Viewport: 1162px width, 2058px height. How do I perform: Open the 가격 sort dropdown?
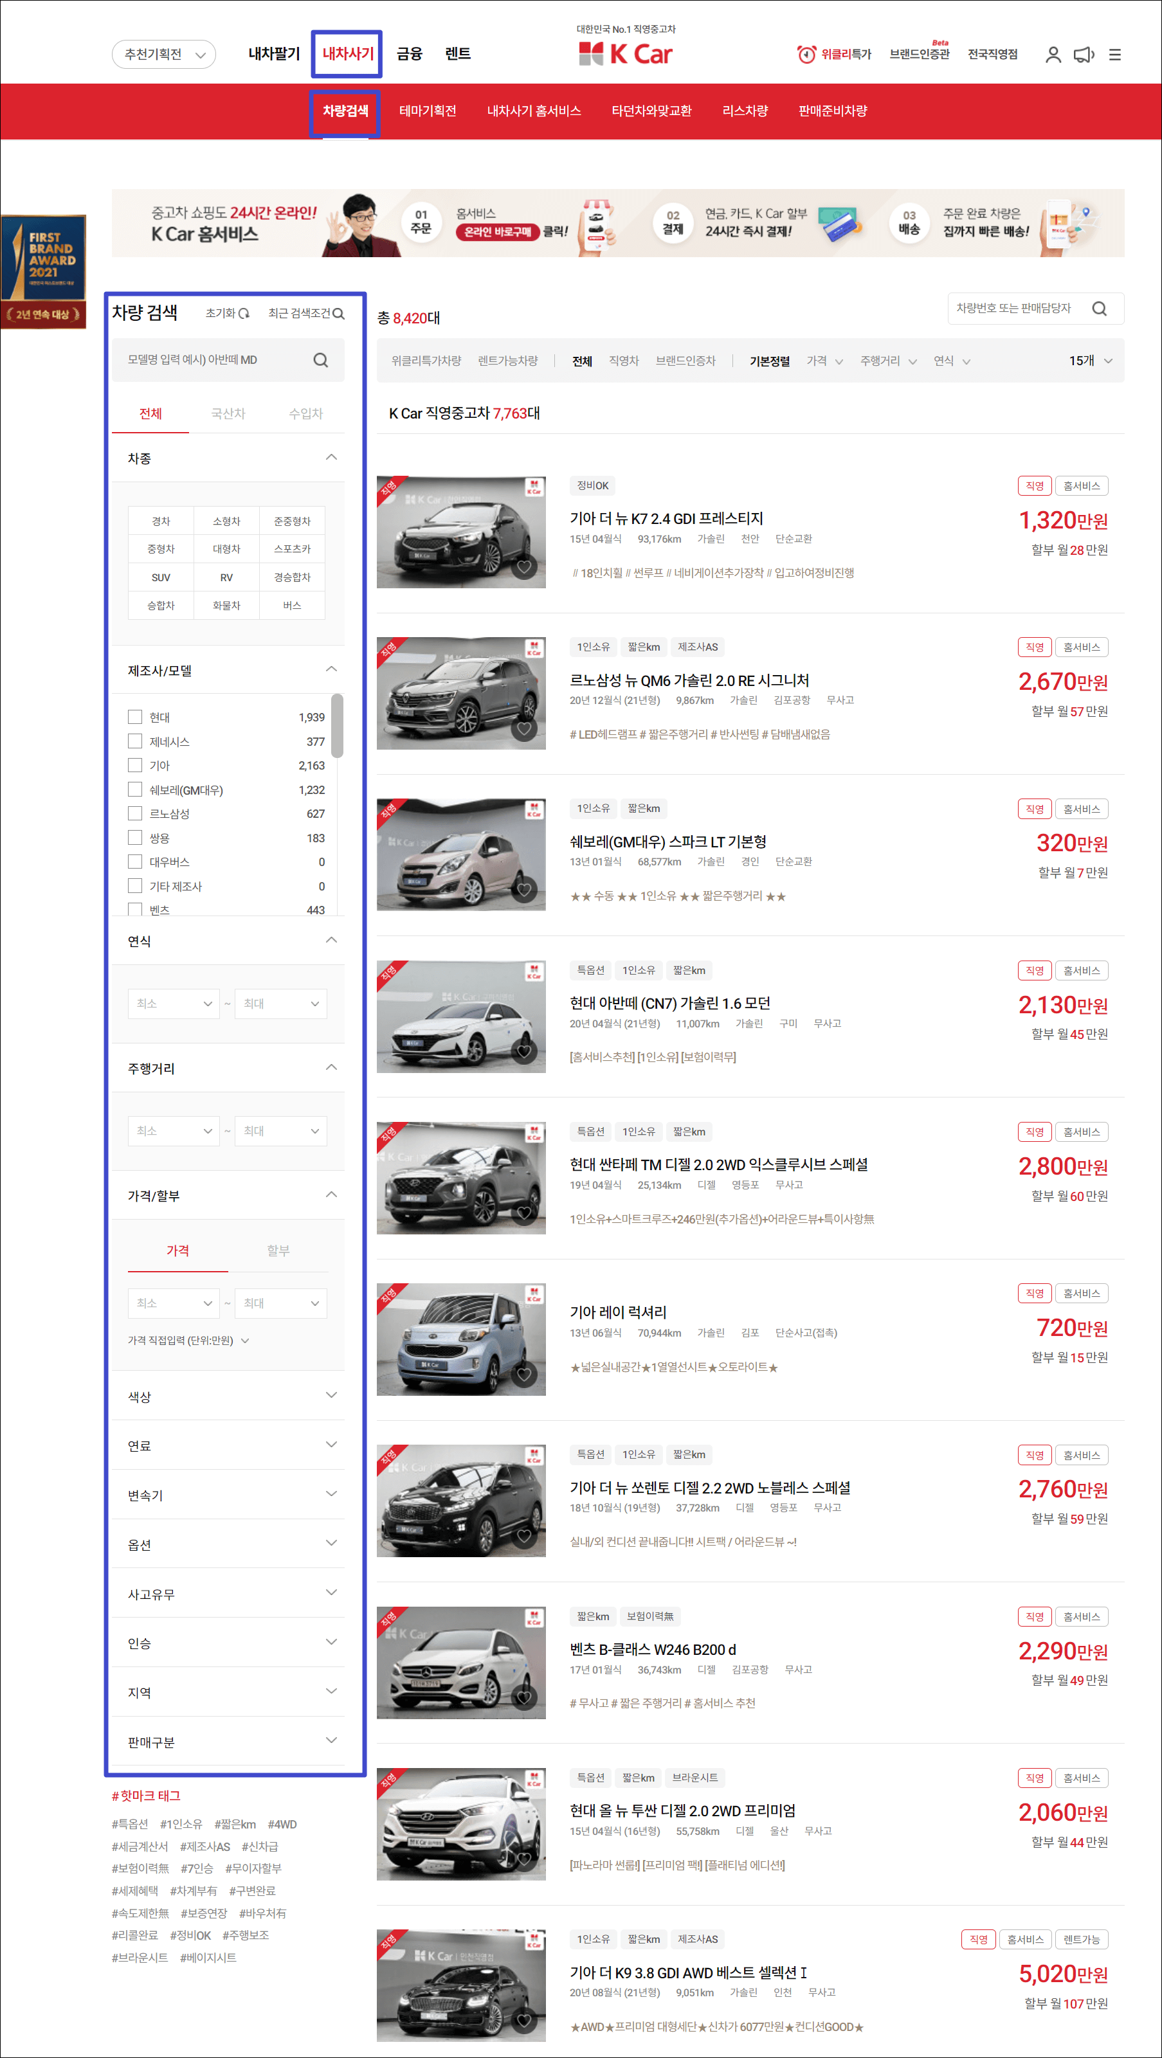[x=825, y=361]
